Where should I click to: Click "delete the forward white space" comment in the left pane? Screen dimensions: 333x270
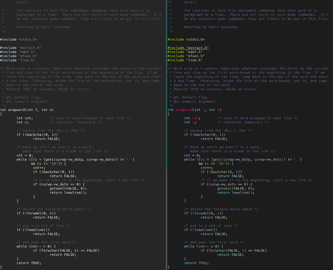[54, 209]
